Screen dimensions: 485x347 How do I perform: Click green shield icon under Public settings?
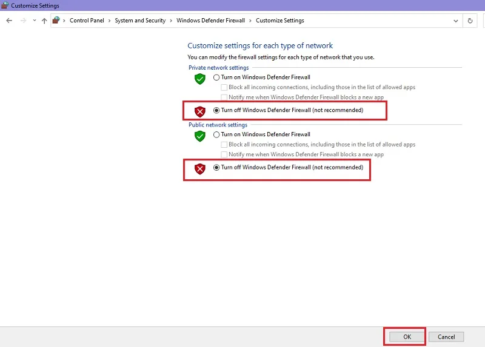pos(200,136)
